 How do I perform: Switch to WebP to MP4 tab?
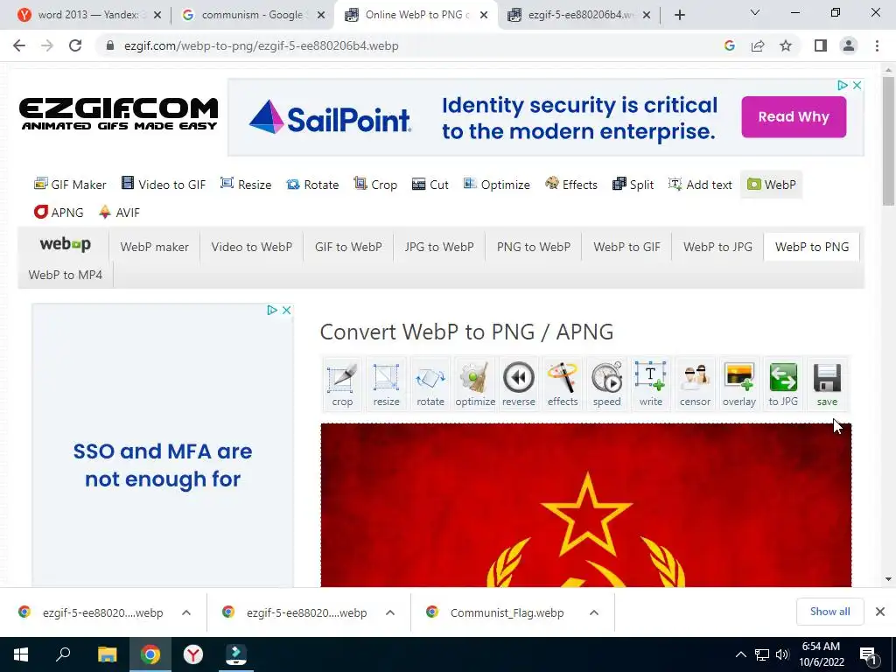pyautogui.click(x=65, y=275)
